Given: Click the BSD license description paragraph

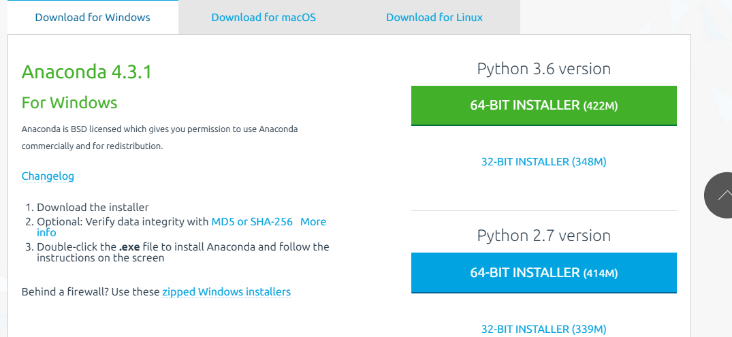Looking at the screenshot, I should [x=159, y=137].
